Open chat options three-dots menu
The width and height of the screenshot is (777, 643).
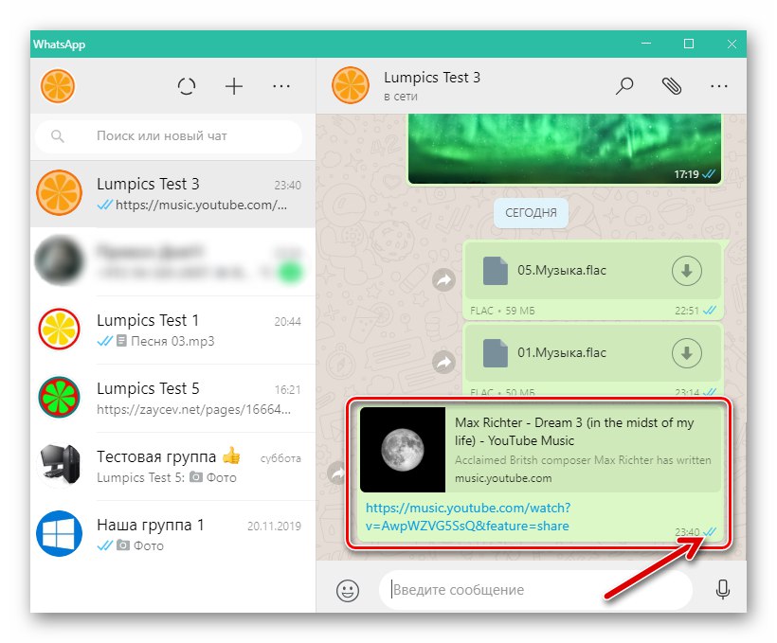pos(719,85)
